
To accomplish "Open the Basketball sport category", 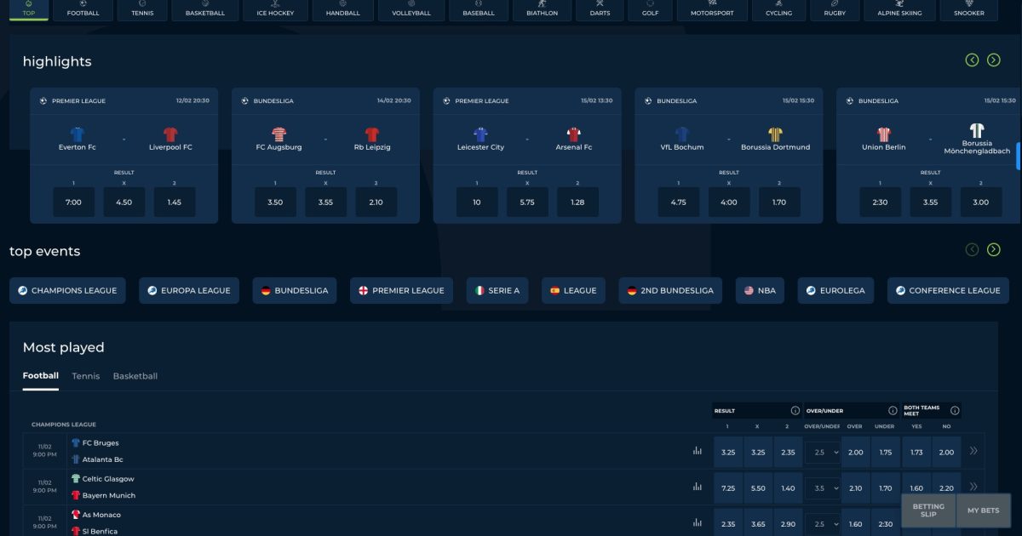I will coord(205,10).
